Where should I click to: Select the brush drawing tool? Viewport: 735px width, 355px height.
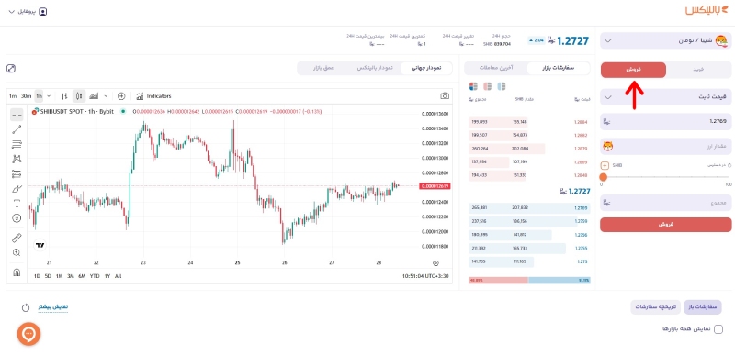pos(17,189)
